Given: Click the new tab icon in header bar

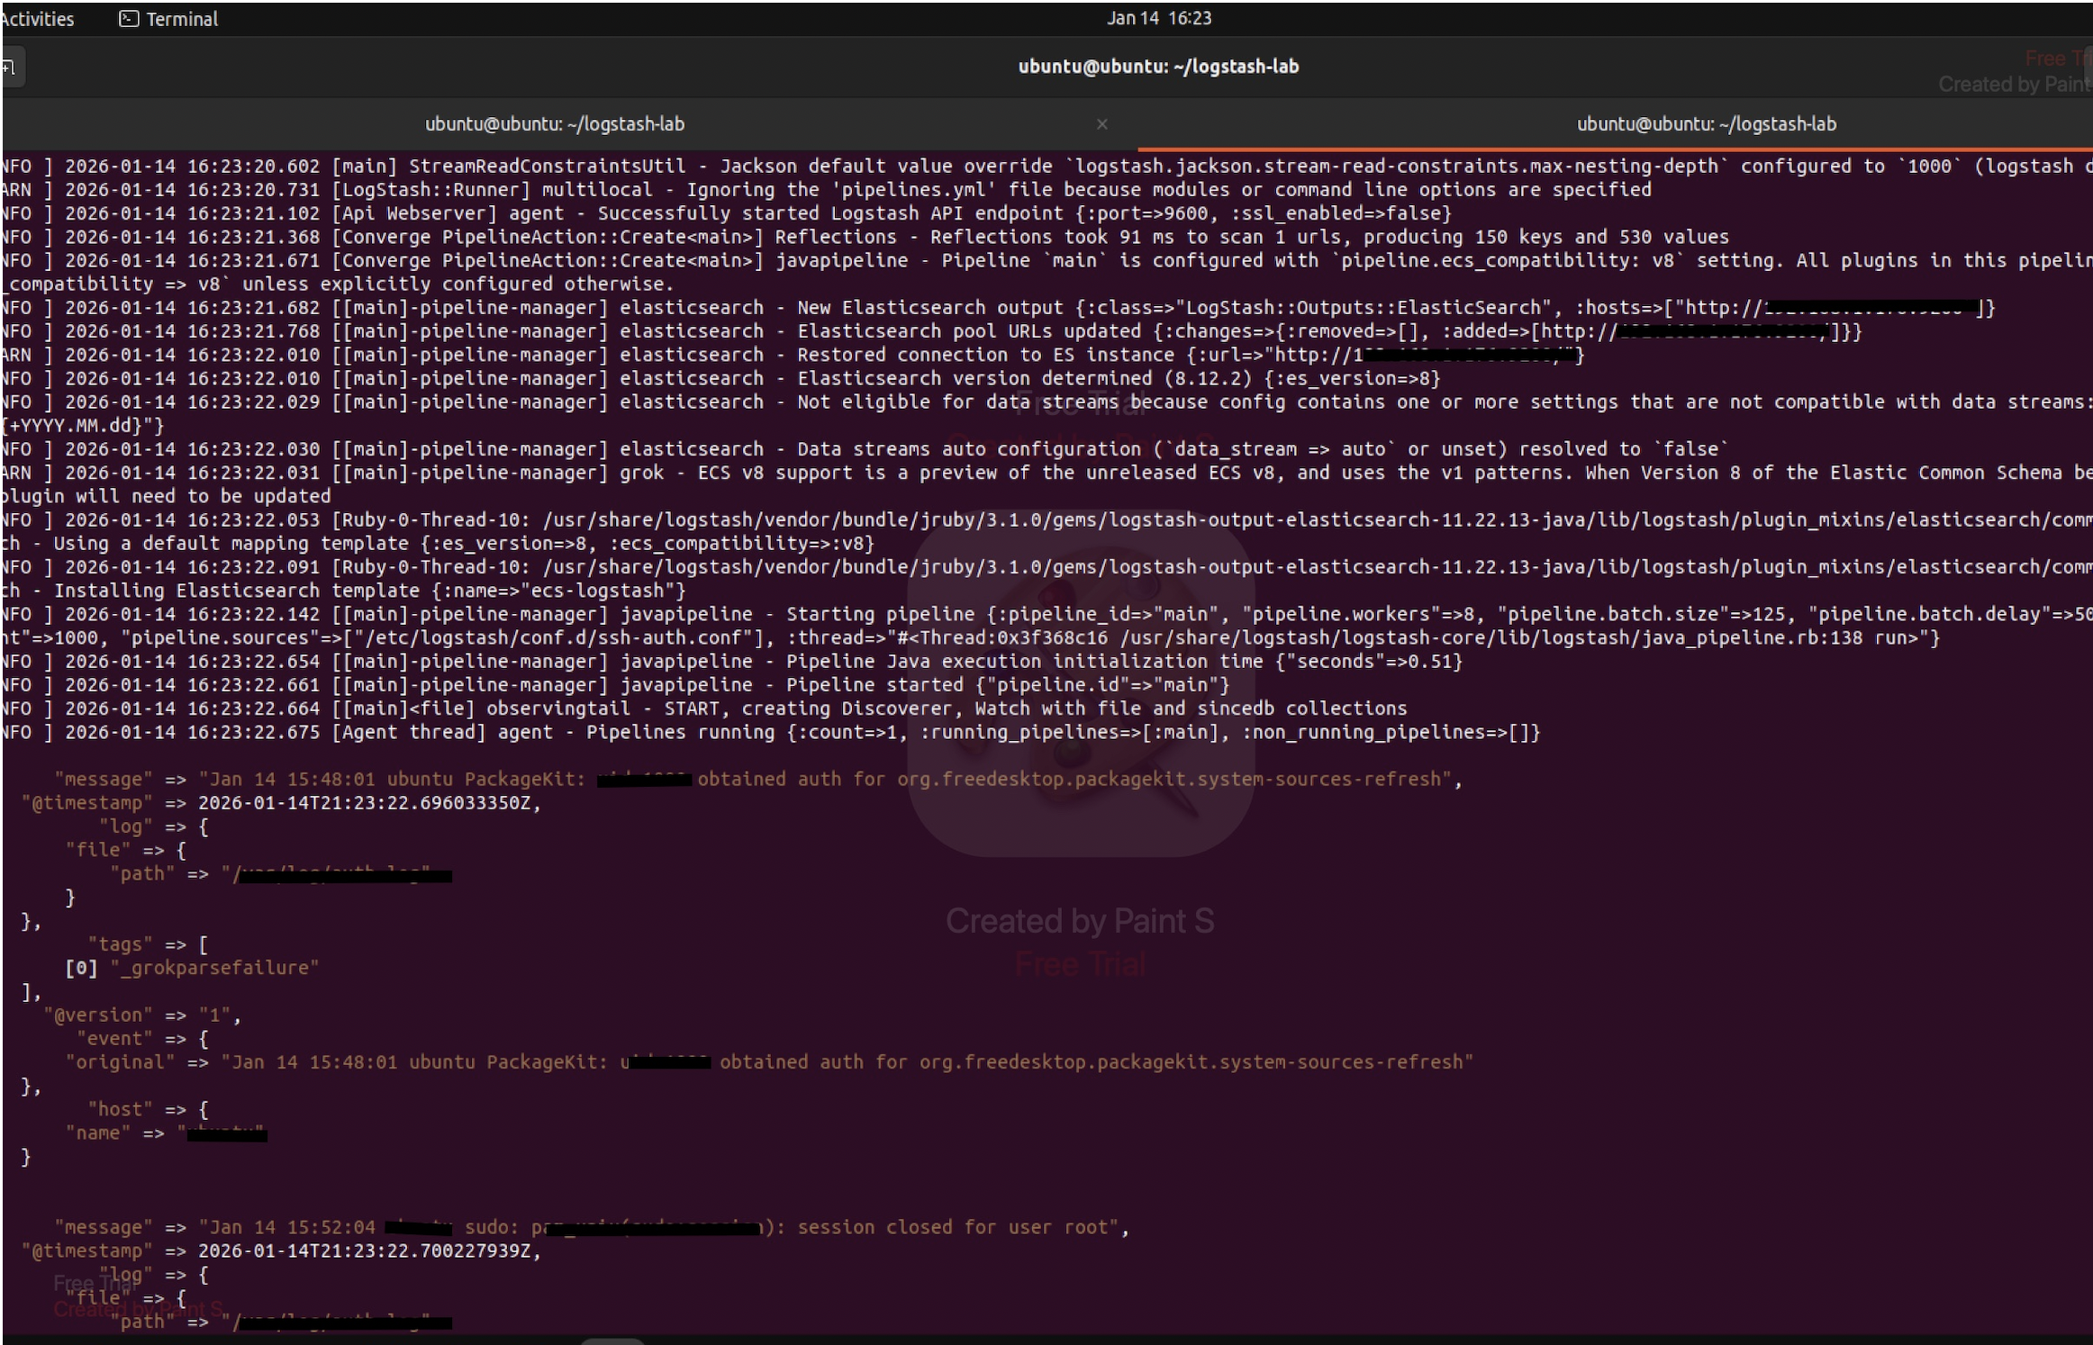Looking at the screenshot, I should (9, 68).
